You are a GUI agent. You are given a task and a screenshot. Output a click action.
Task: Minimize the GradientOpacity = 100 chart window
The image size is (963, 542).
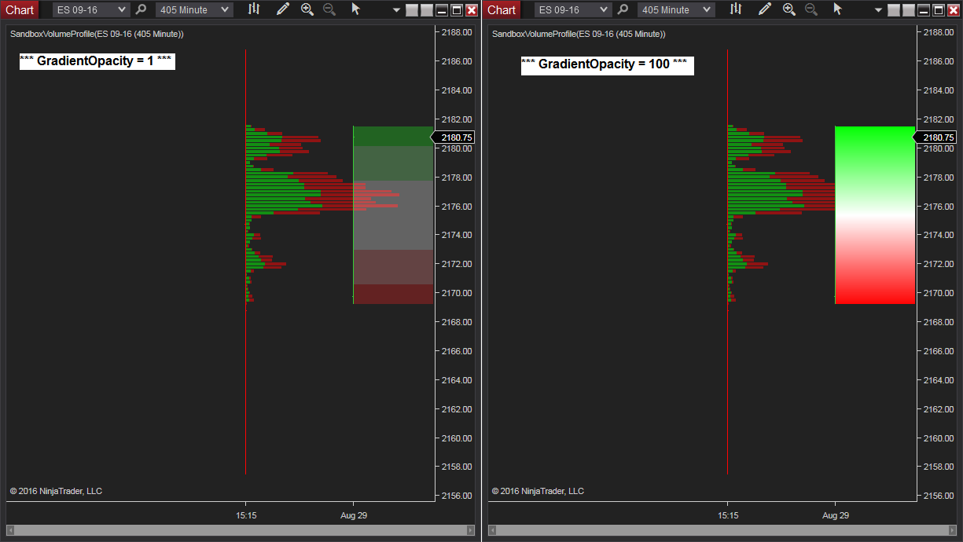click(924, 10)
